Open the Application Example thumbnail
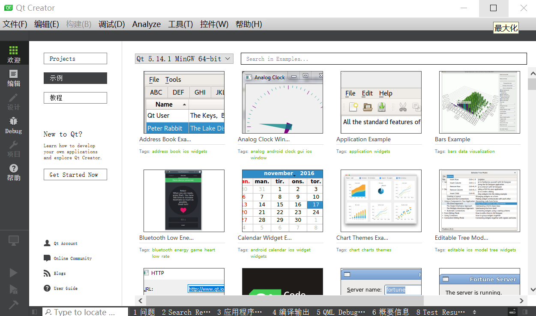 coord(381,102)
